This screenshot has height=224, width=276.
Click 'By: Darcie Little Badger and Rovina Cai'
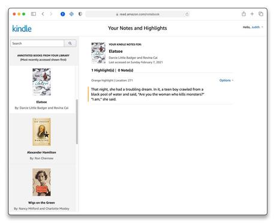pos(41,108)
